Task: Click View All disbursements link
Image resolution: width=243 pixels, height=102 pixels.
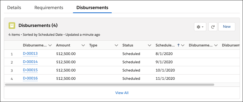Action: pos(122,93)
